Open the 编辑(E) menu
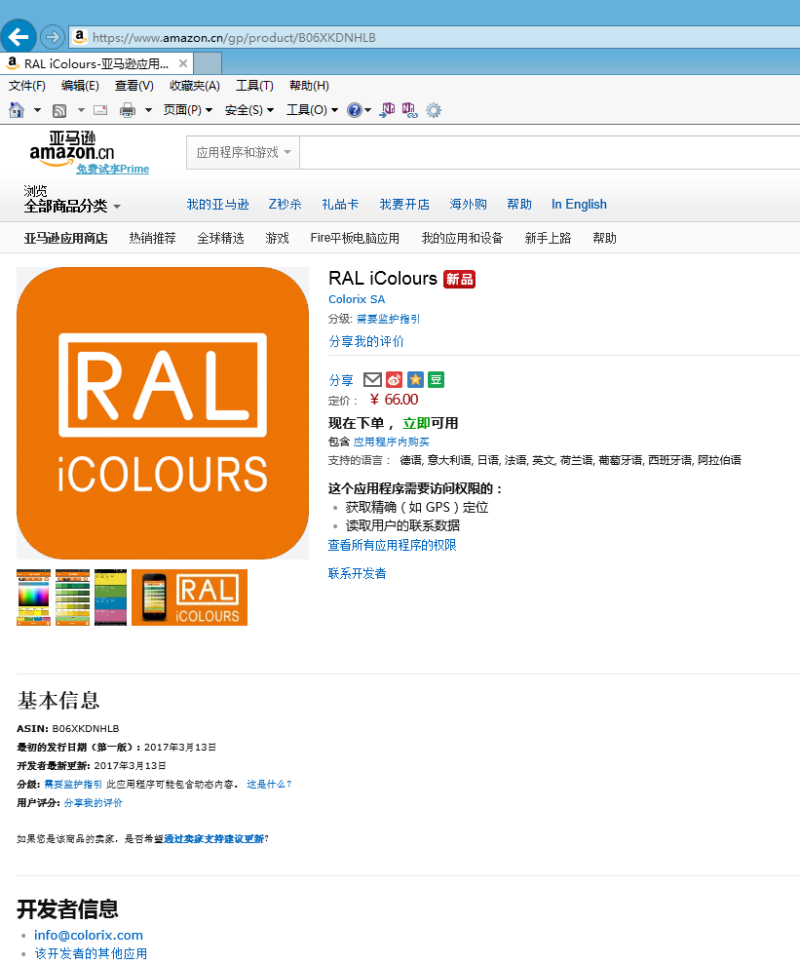Viewport: 800px width, 964px height. pos(80,86)
